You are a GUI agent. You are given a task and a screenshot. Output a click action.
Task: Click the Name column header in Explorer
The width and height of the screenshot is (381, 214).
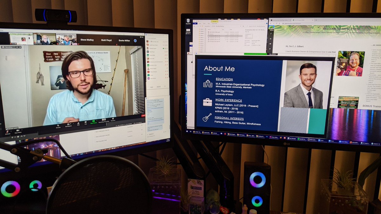click(x=210, y=29)
